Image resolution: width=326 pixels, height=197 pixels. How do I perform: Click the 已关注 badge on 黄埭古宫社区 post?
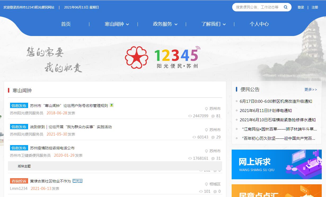tap(77, 181)
